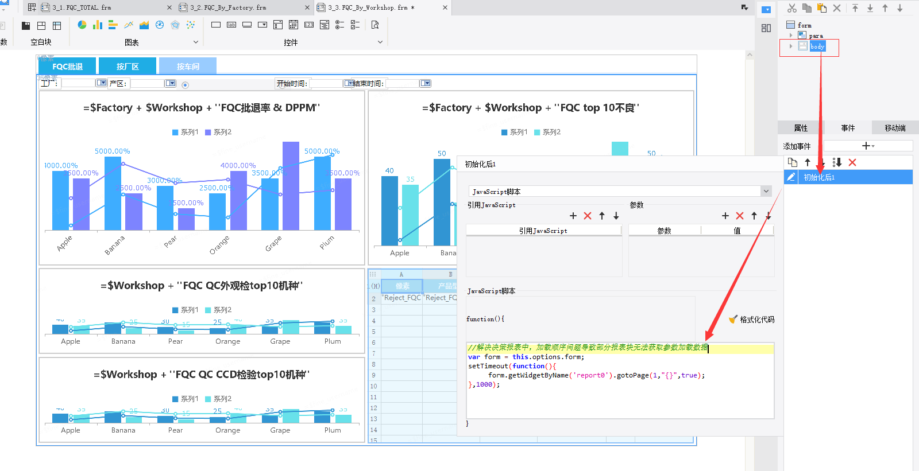Click the edit pencil icon for 初始化后1
This screenshot has height=471, width=919.
(791, 177)
